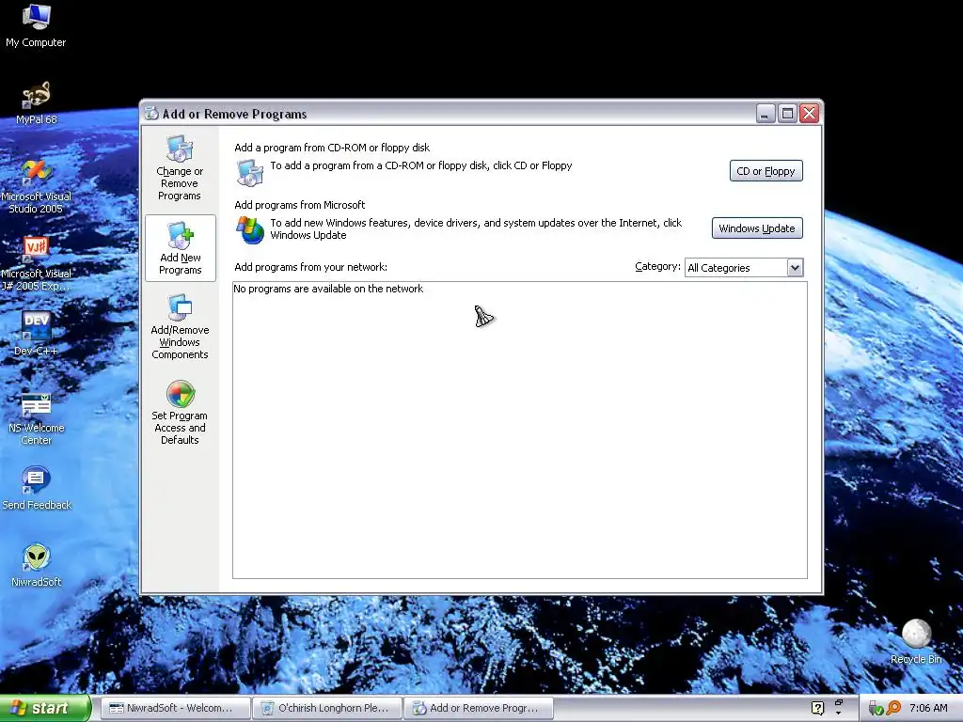The height and width of the screenshot is (722, 963).
Task: Select the Microsoft Visual Studio 2005 desktop icon
Action: click(x=37, y=186)
